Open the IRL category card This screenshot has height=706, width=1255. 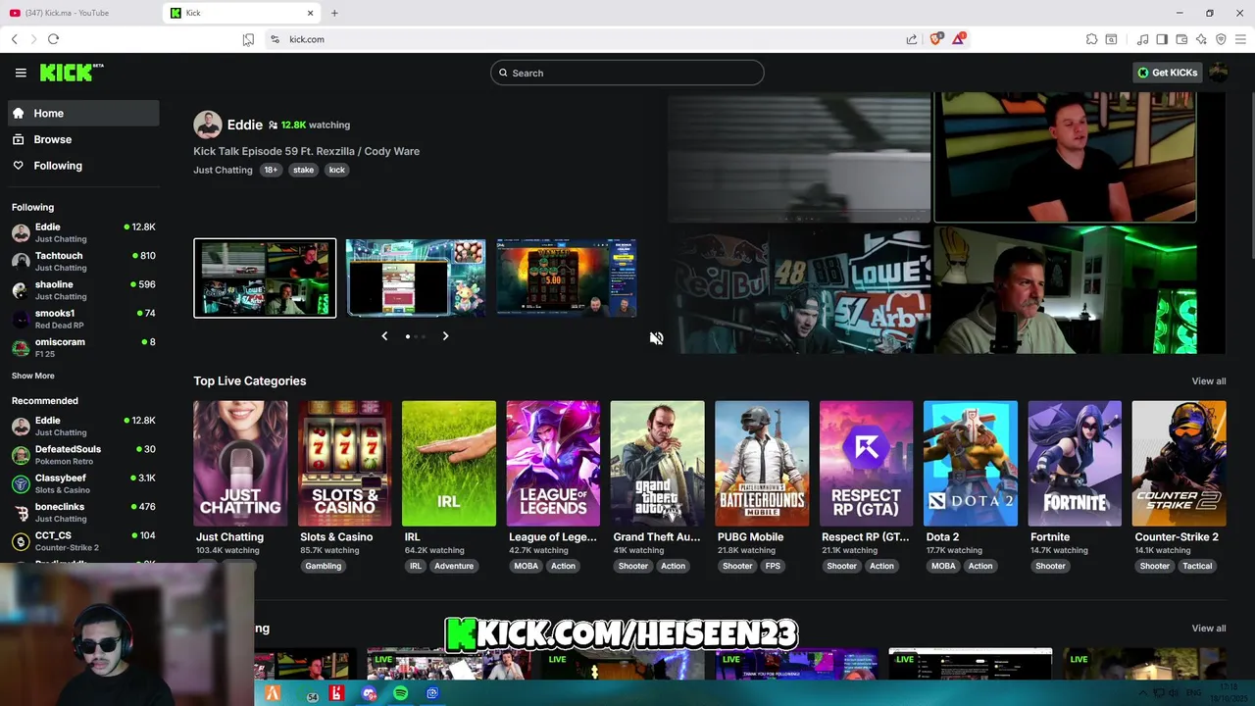tap(449, 464)
